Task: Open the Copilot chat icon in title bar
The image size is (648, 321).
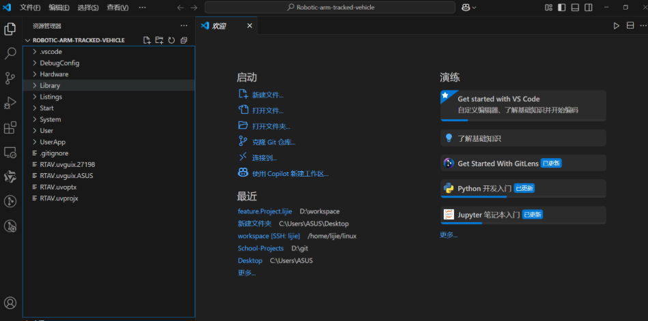Action: pos(466,7)
